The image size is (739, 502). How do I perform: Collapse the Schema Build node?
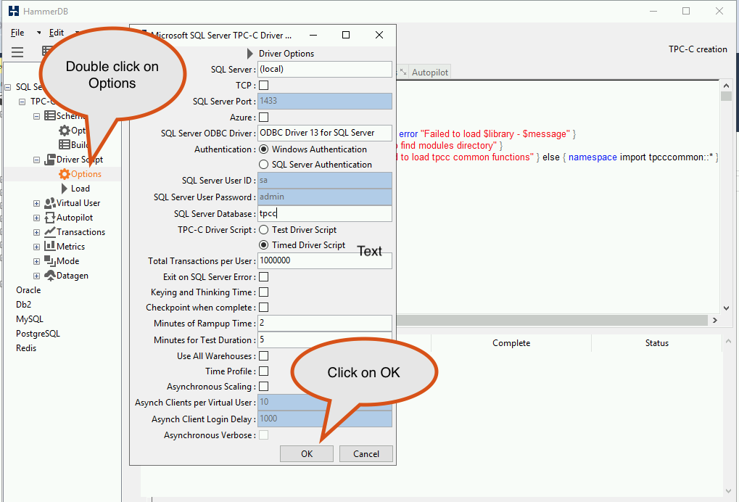tap(37, 116)
